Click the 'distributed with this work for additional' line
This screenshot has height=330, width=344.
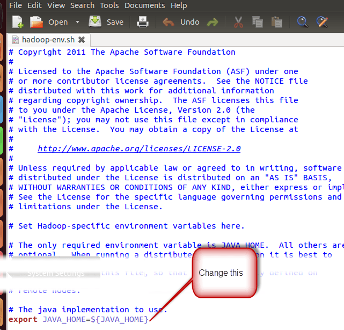141,91
